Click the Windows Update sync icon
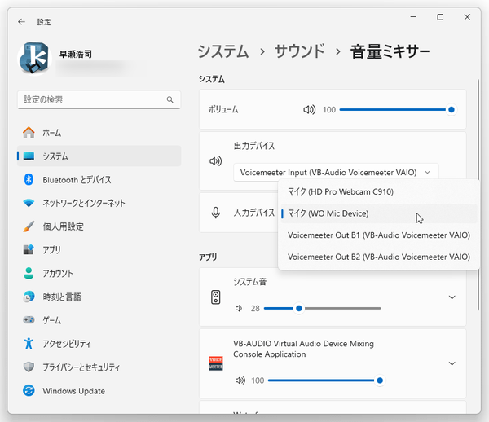Viewport: 489px width, 422px height. [x=29, y=390]
